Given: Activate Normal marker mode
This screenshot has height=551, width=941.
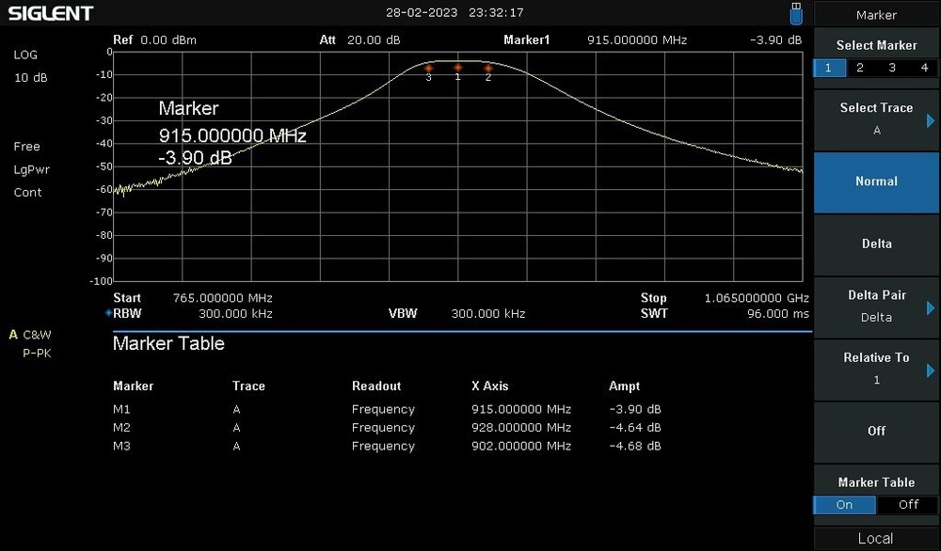Looking at the screenshot, I should coord(876,181).
